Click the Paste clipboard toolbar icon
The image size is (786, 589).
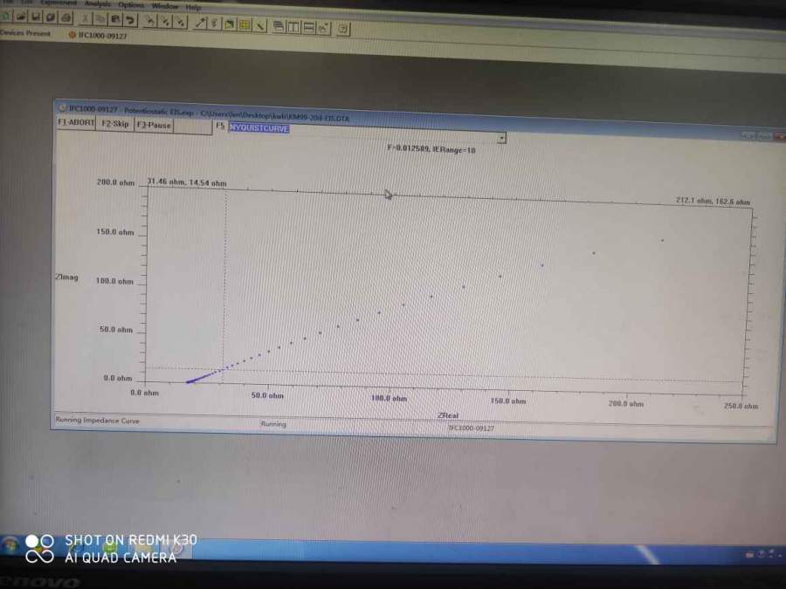[x=115, y=19]
